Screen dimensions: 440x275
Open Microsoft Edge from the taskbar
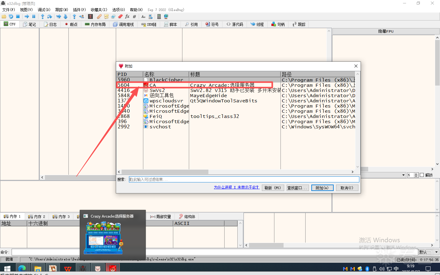point(22,269)
